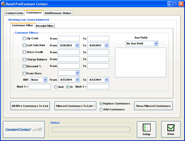Viewport: 185px width, 141px height.
Task: Click the Mark 1 input field
Action: click(x=39, y=87)
